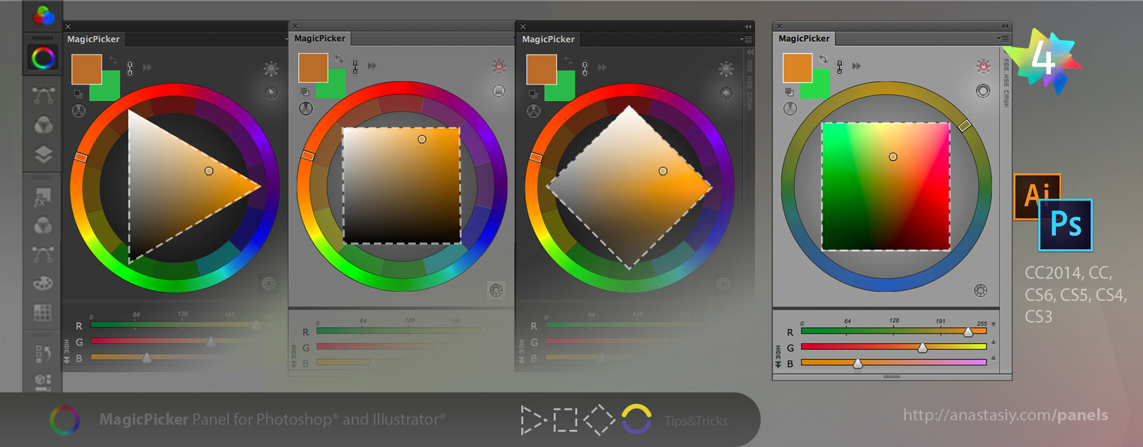Viewport: 1143px width, 447px height.
Task: Open the paint palette icon in the dock
Action: tap(43, 283)
